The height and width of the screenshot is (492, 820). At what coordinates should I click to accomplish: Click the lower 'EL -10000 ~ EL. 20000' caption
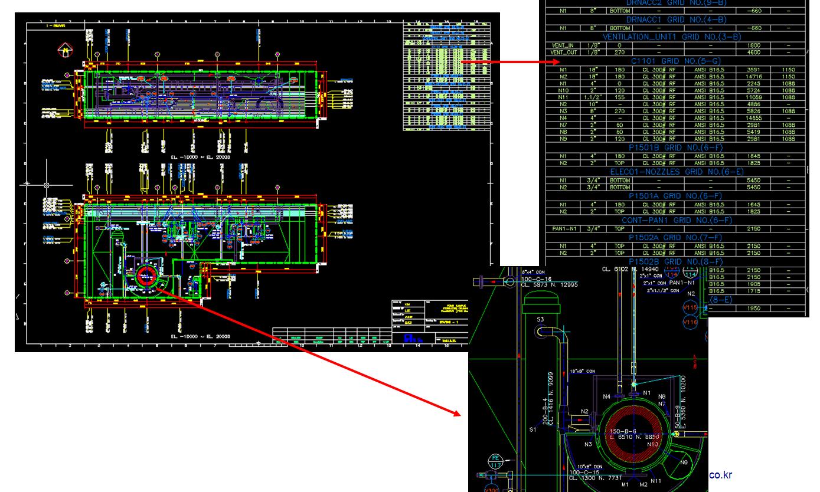201,336
